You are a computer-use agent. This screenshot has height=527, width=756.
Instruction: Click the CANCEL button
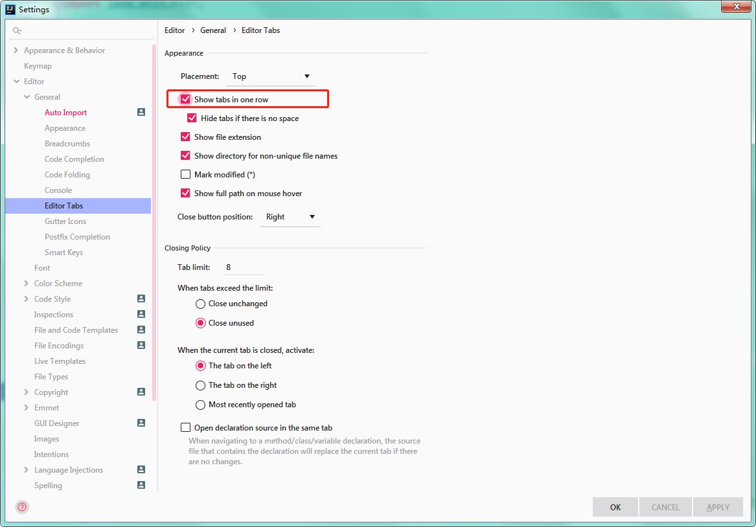click(x=665, y=507)
